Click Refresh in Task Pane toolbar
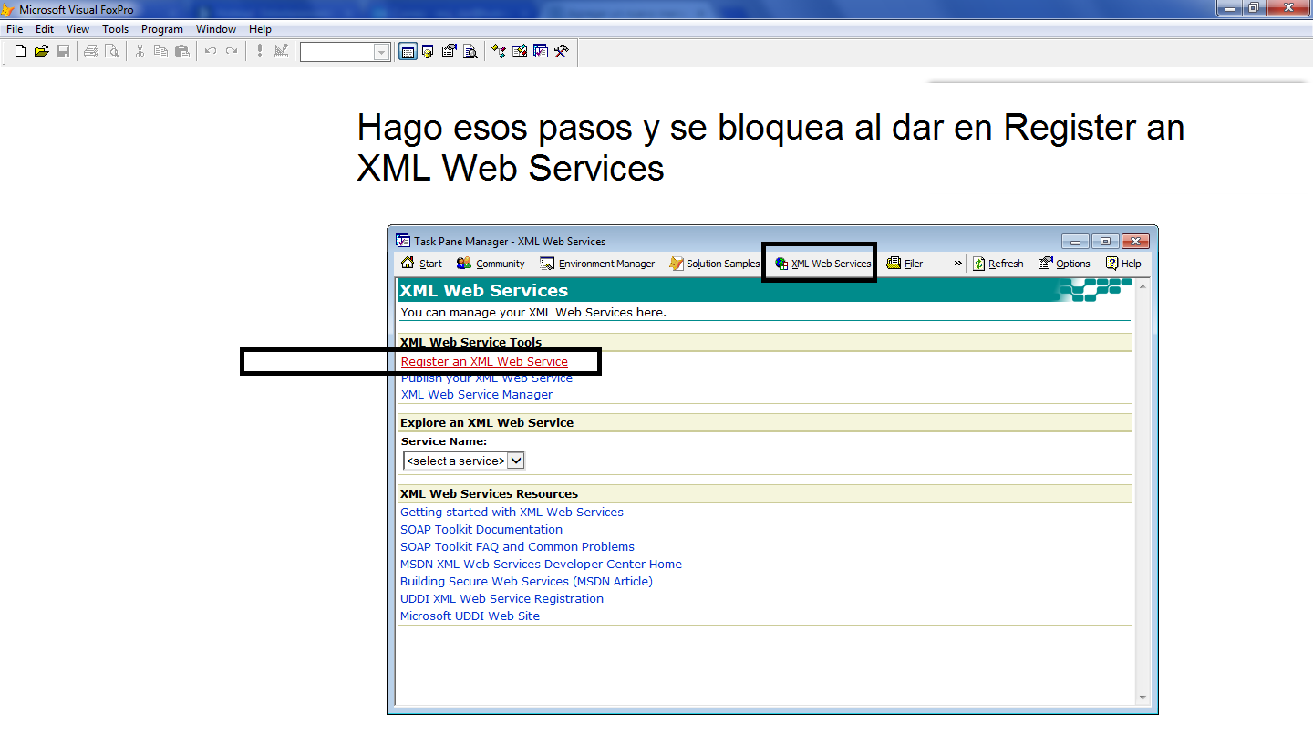Viewport: 1313px width, 746px height. 998,264
